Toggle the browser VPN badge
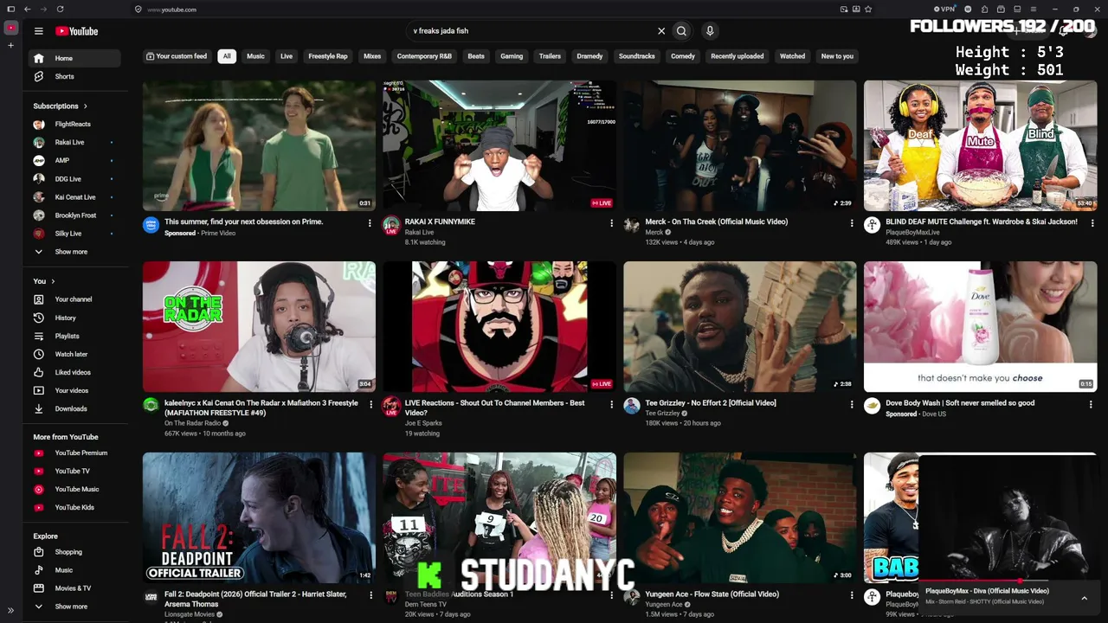 (x=944, y=10)
